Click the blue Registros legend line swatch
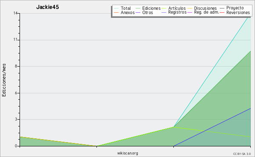The image size is (255, 157). [164, 12]
